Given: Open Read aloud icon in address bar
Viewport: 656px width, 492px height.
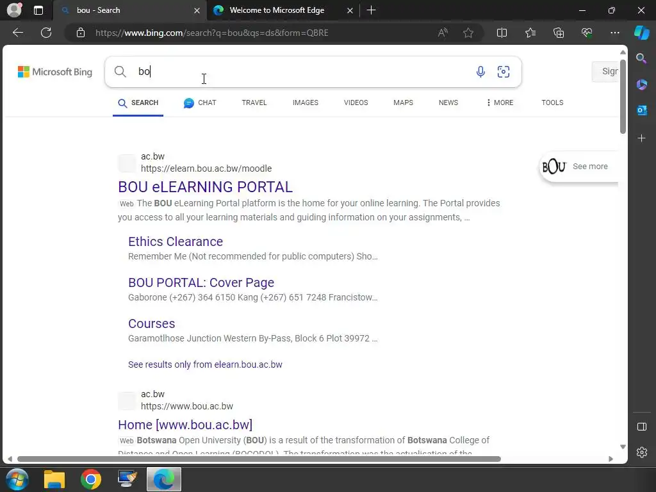Looking at the screenshot, I should pos(443,33).
